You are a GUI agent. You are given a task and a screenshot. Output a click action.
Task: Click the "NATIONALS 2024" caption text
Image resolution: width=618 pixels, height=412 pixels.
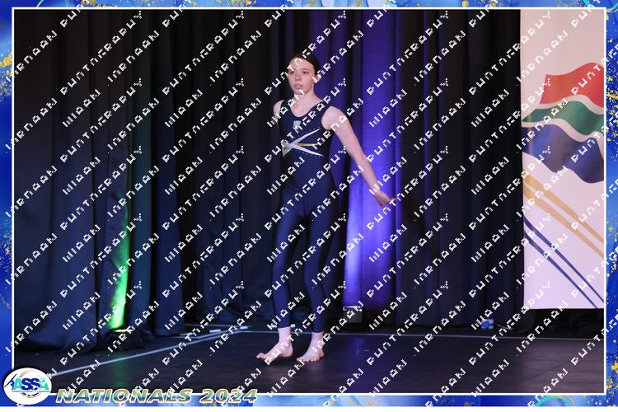tap(157, 396)
